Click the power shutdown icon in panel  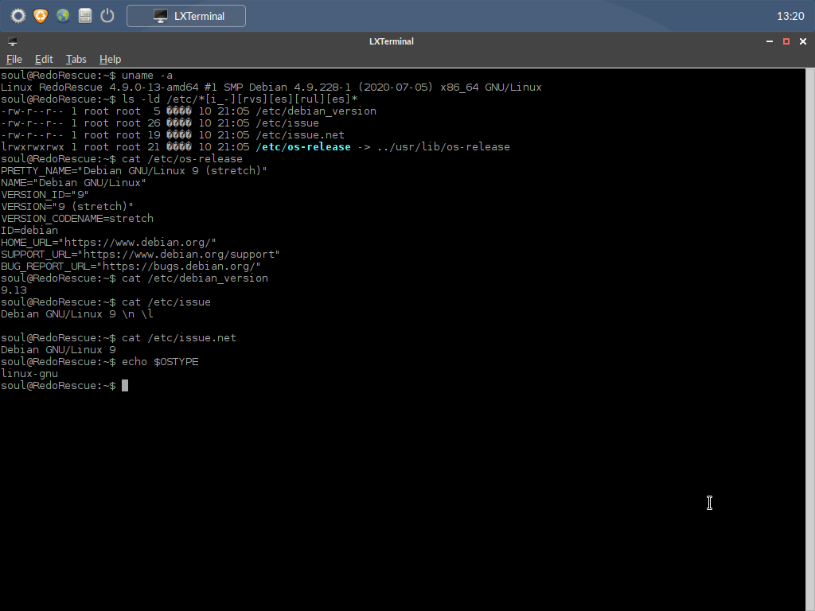tap(107, 16)
